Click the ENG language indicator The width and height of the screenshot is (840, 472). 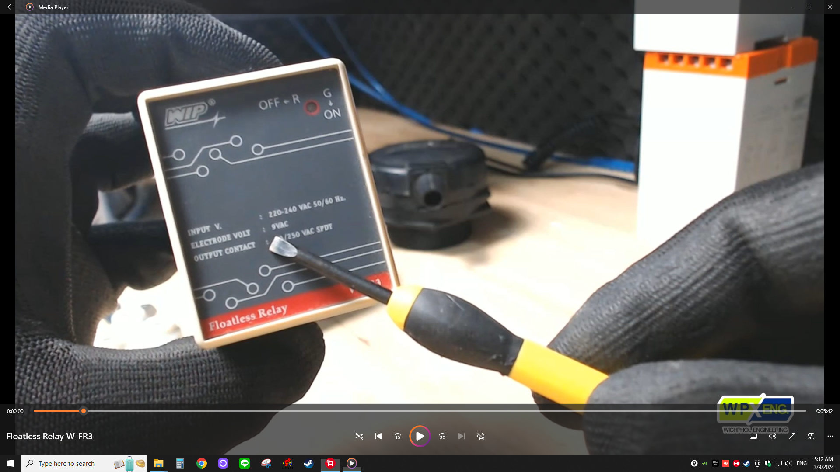801,463
